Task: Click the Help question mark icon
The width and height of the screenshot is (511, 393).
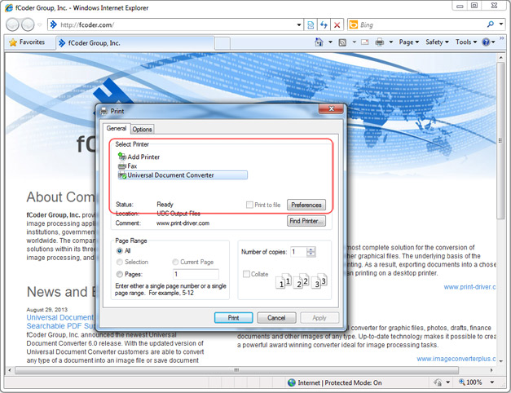Action: click(486, 42)
